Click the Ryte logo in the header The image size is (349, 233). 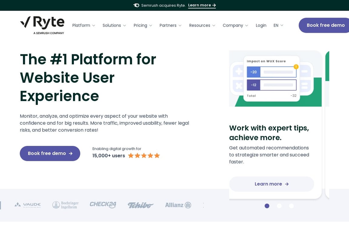[x=42, y=25]
